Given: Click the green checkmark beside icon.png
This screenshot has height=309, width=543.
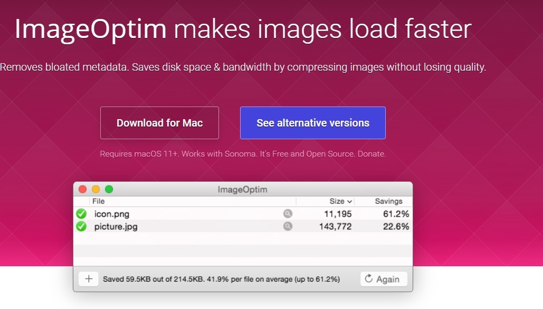Looking at the screenshot, I should pos(81,214).
